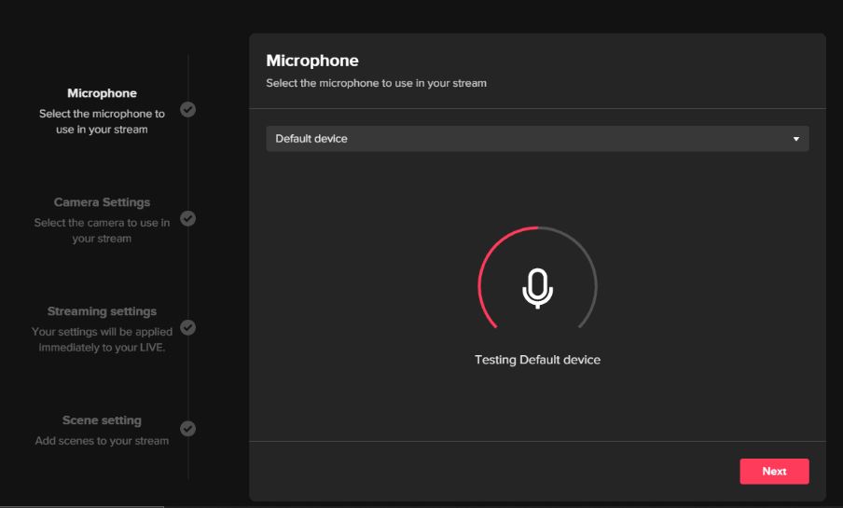843x508 pixels.
Task: Click the dropdown arrow of the device selector
Action: click(x=795, y=139)
